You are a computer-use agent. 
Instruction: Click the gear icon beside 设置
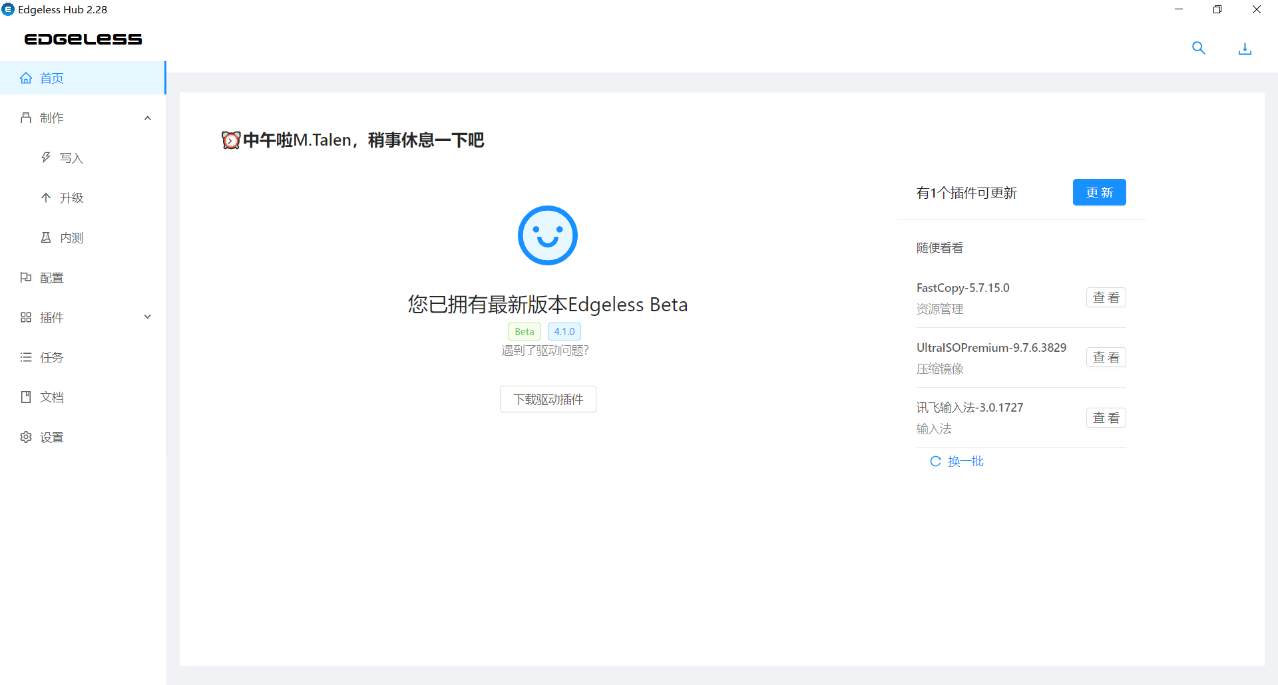[x=26, y=437]
